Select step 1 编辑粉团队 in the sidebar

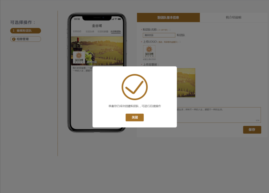[26, 31]
